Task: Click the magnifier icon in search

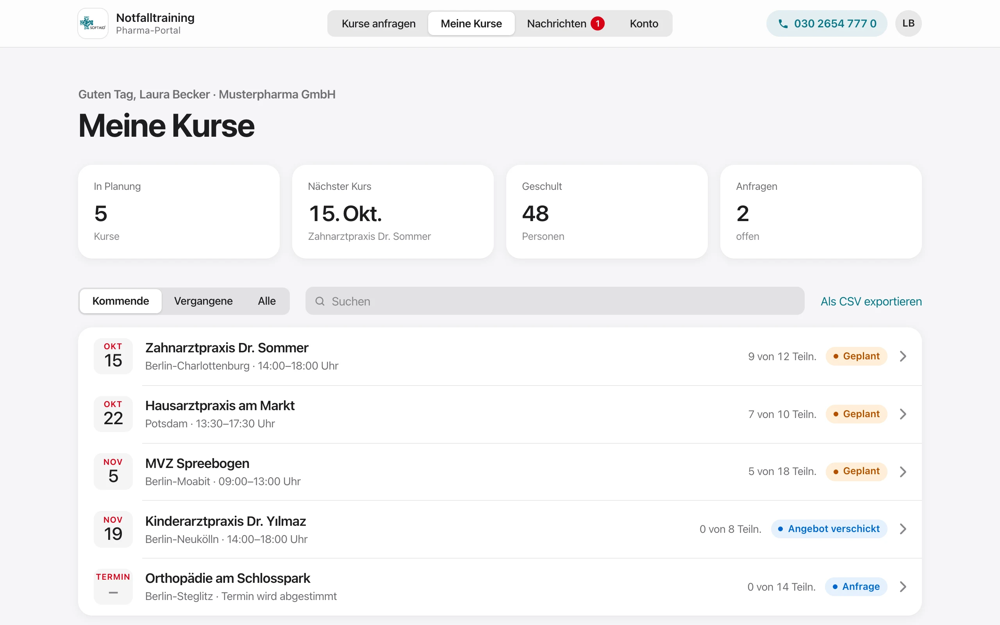Action: (320, 301)
